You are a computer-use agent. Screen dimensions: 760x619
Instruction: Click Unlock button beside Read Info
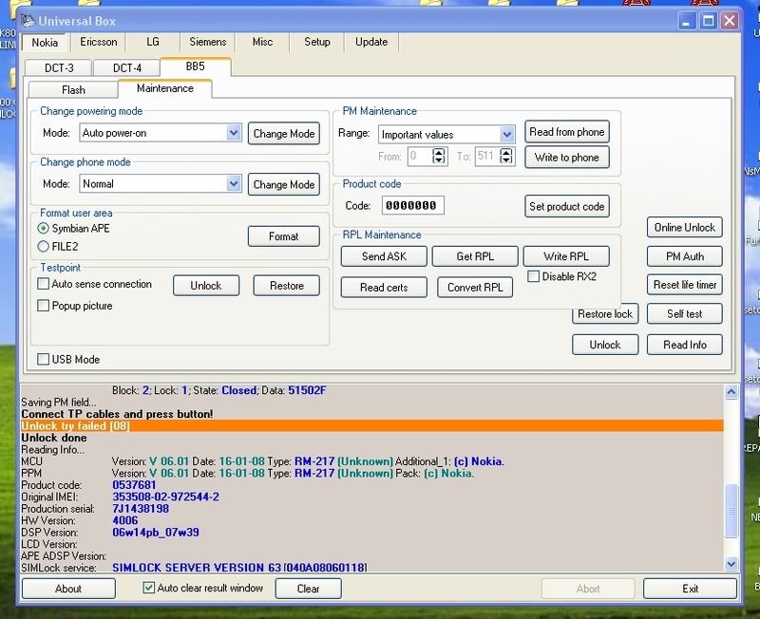[x=605, y=345]
